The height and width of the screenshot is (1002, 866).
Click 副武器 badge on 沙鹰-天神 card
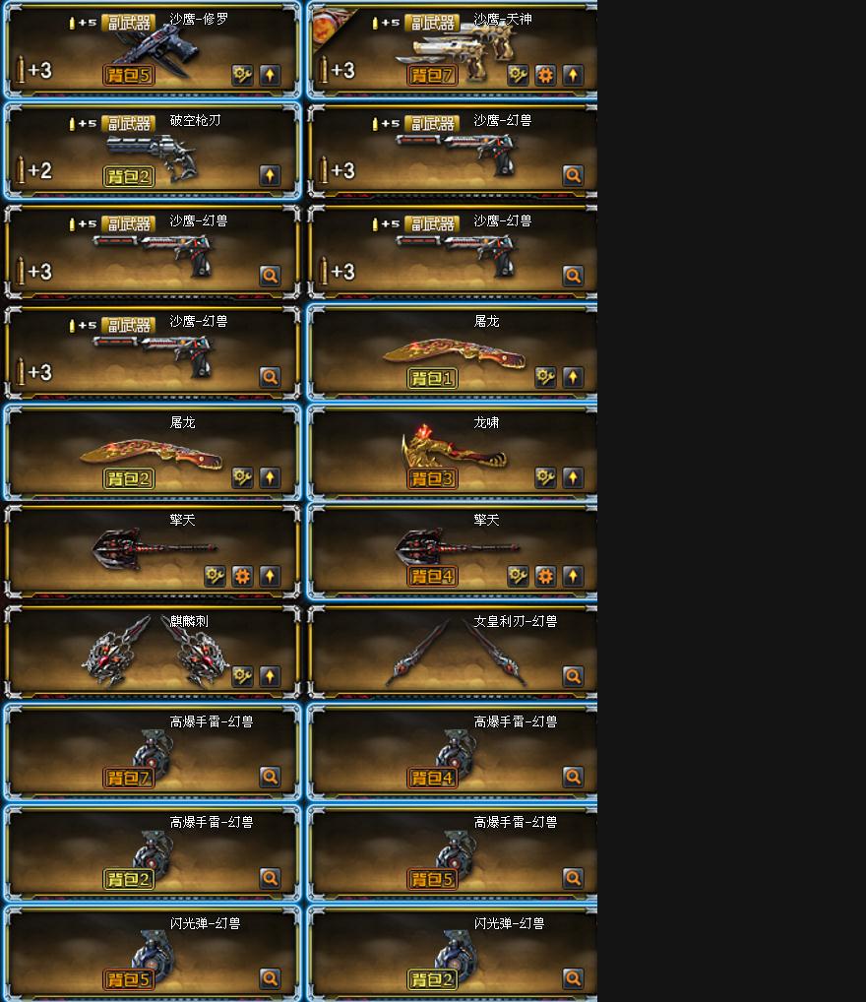(x=432, y=23)
